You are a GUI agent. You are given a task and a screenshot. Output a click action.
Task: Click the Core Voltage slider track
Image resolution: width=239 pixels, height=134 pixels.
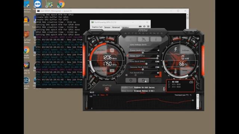coord(143,47)
